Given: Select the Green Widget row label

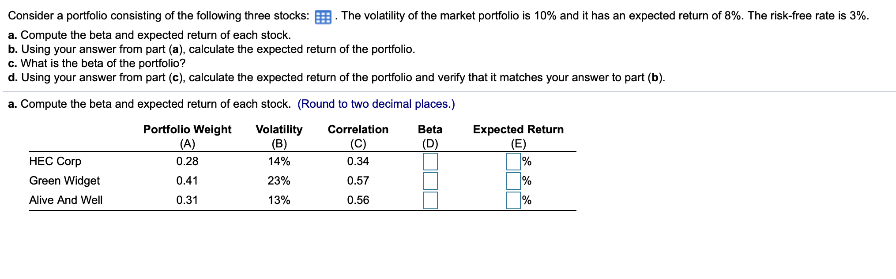Looking at the screenshot, I should [64, 181].
